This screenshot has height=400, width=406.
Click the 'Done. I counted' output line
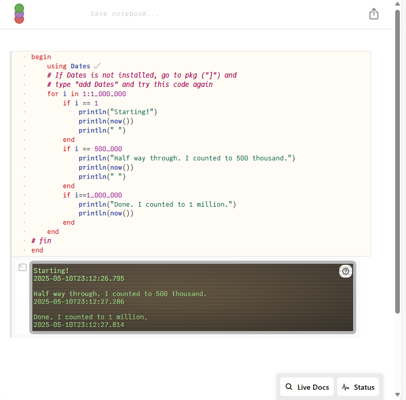90,317
